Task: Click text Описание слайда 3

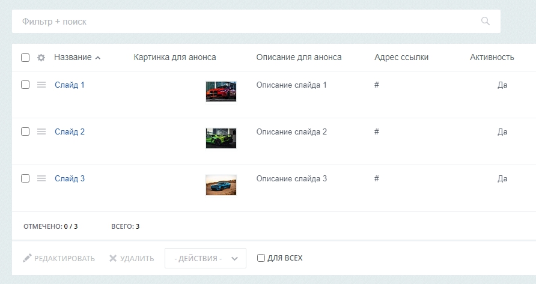Action: pos(291,178)
